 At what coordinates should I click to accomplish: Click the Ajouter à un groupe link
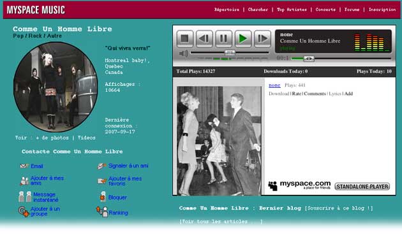(x=45, y=211)
